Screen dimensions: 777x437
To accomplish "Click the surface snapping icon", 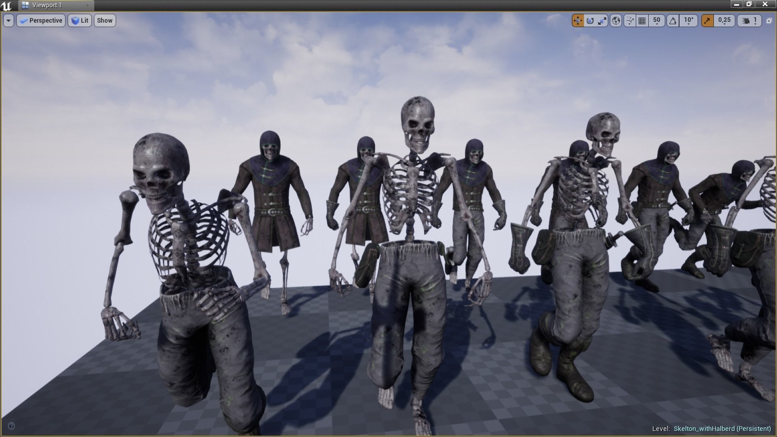I will point(630,20).
